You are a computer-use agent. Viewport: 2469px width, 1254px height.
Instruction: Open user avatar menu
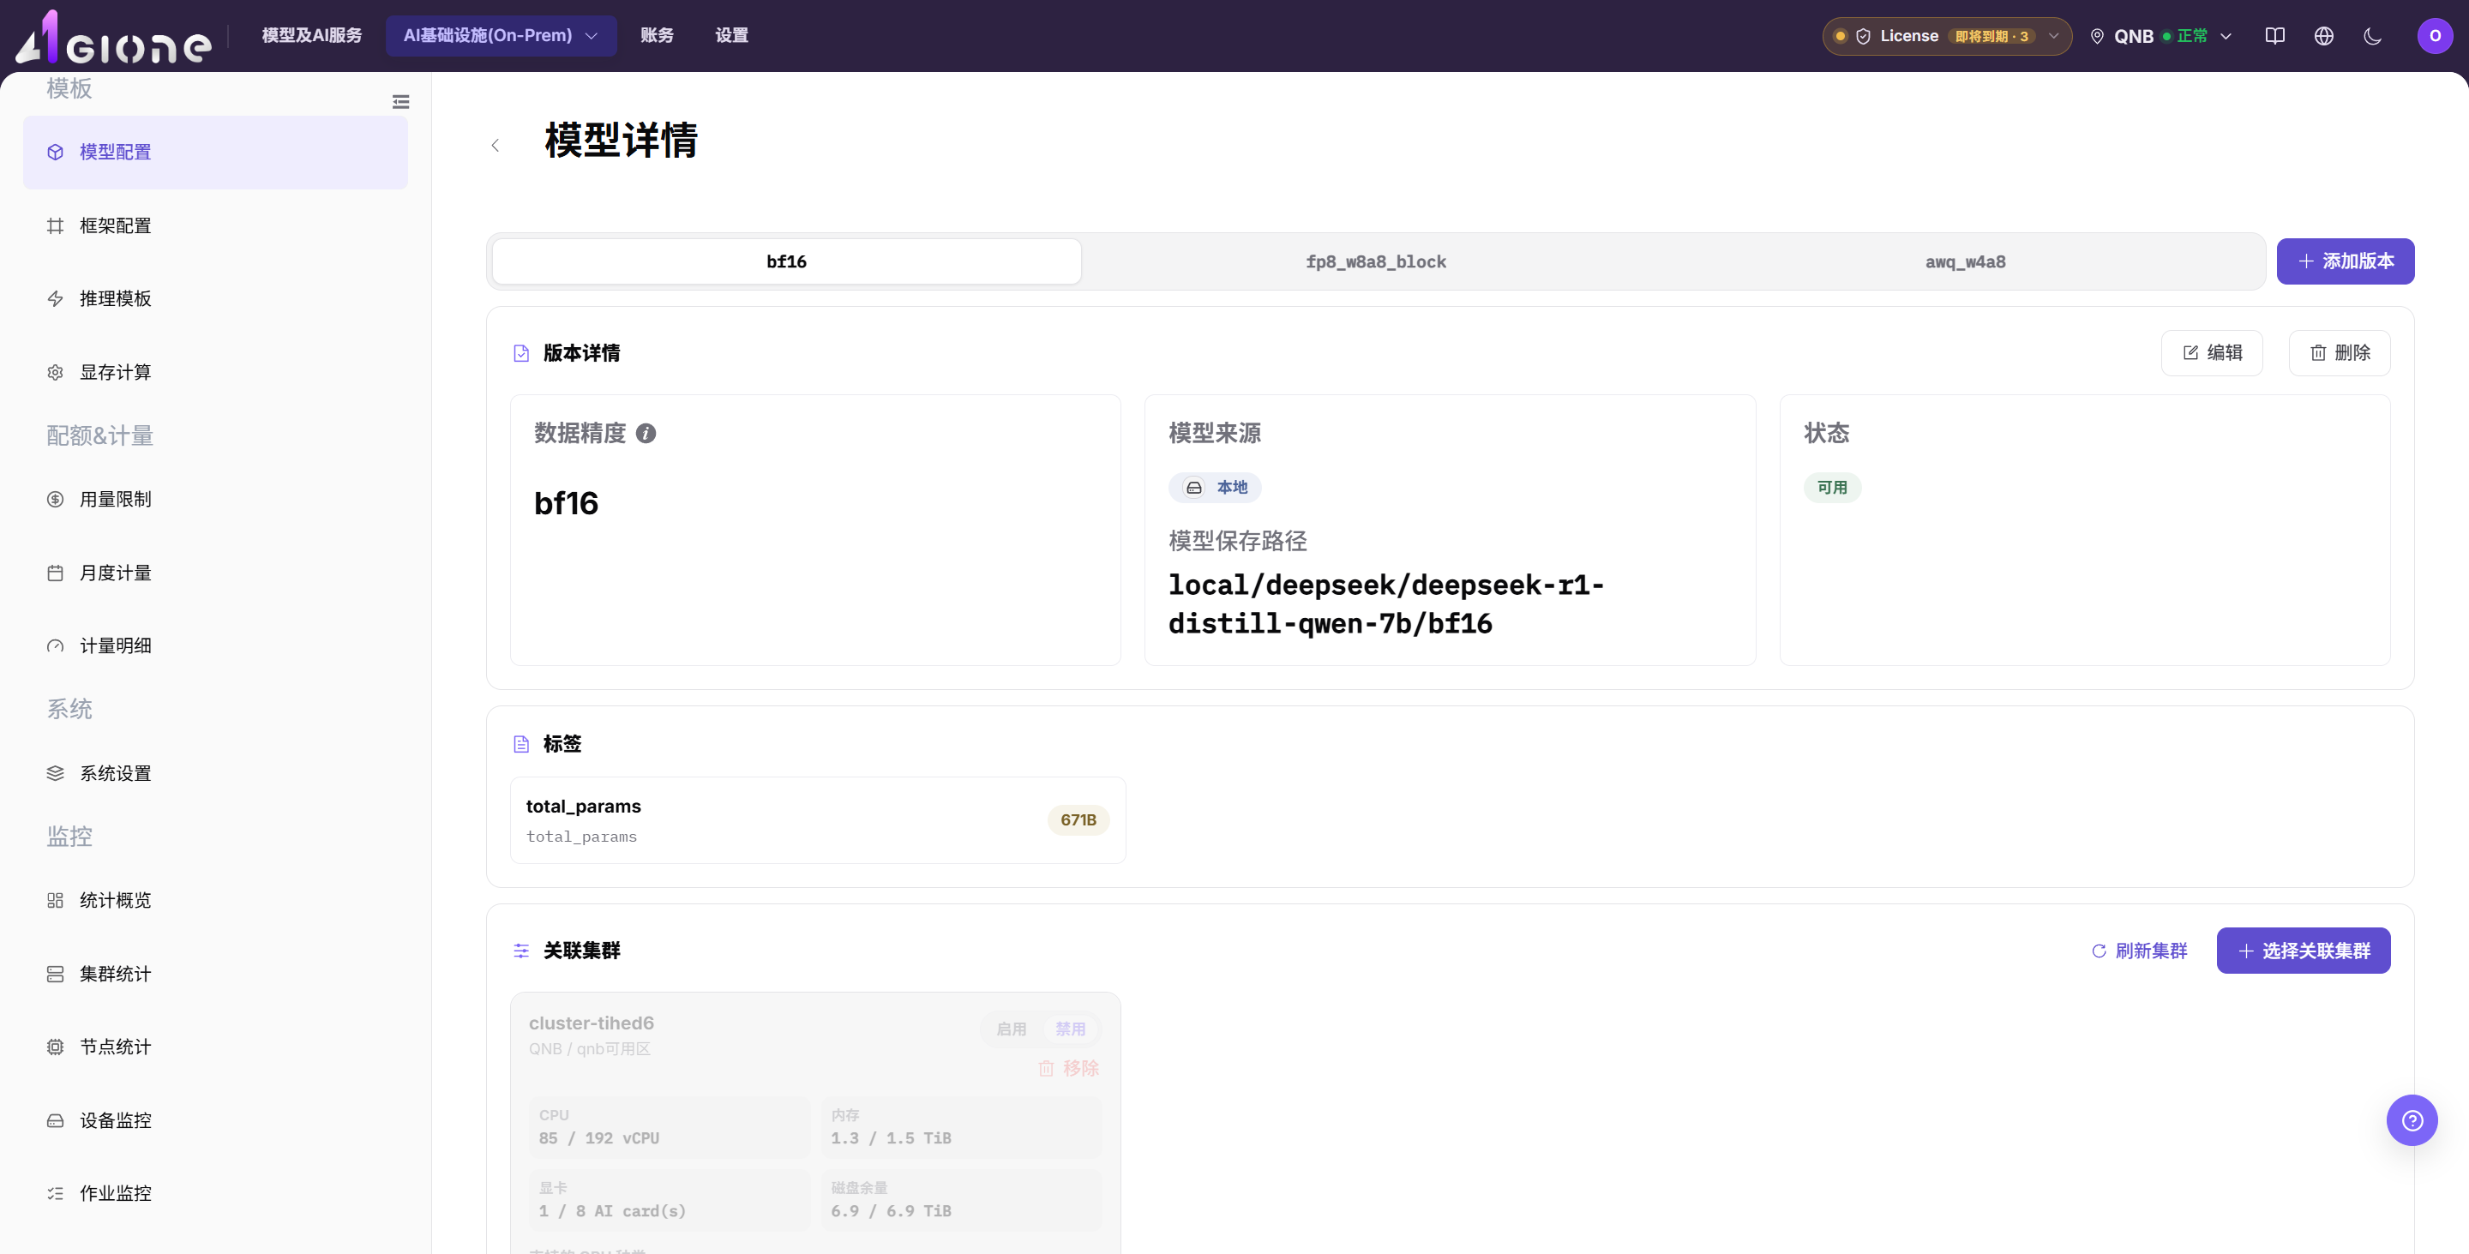click(x=2435, y=36)
